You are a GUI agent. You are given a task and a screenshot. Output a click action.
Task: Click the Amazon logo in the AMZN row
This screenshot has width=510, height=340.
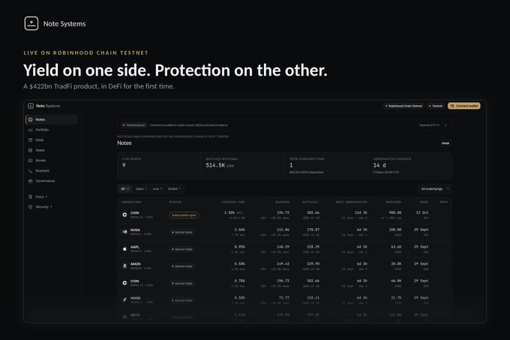(x=124, y=266)
